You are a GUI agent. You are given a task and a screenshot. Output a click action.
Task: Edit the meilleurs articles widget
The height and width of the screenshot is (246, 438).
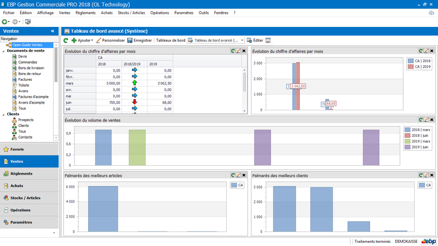pos(238,175)
